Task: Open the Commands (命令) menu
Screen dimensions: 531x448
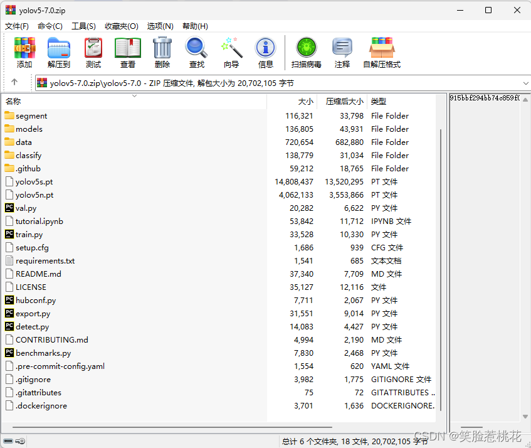Action: click(50, 26)
